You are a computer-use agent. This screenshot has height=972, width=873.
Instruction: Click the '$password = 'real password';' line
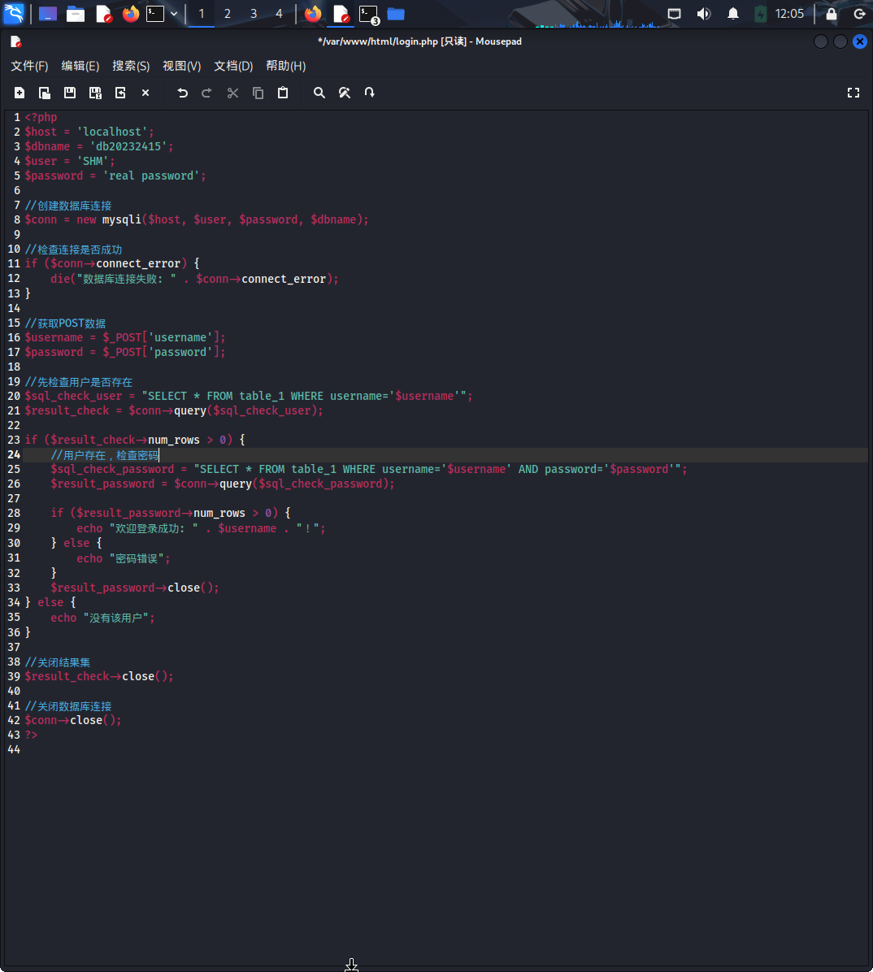(x=115, y=176)
